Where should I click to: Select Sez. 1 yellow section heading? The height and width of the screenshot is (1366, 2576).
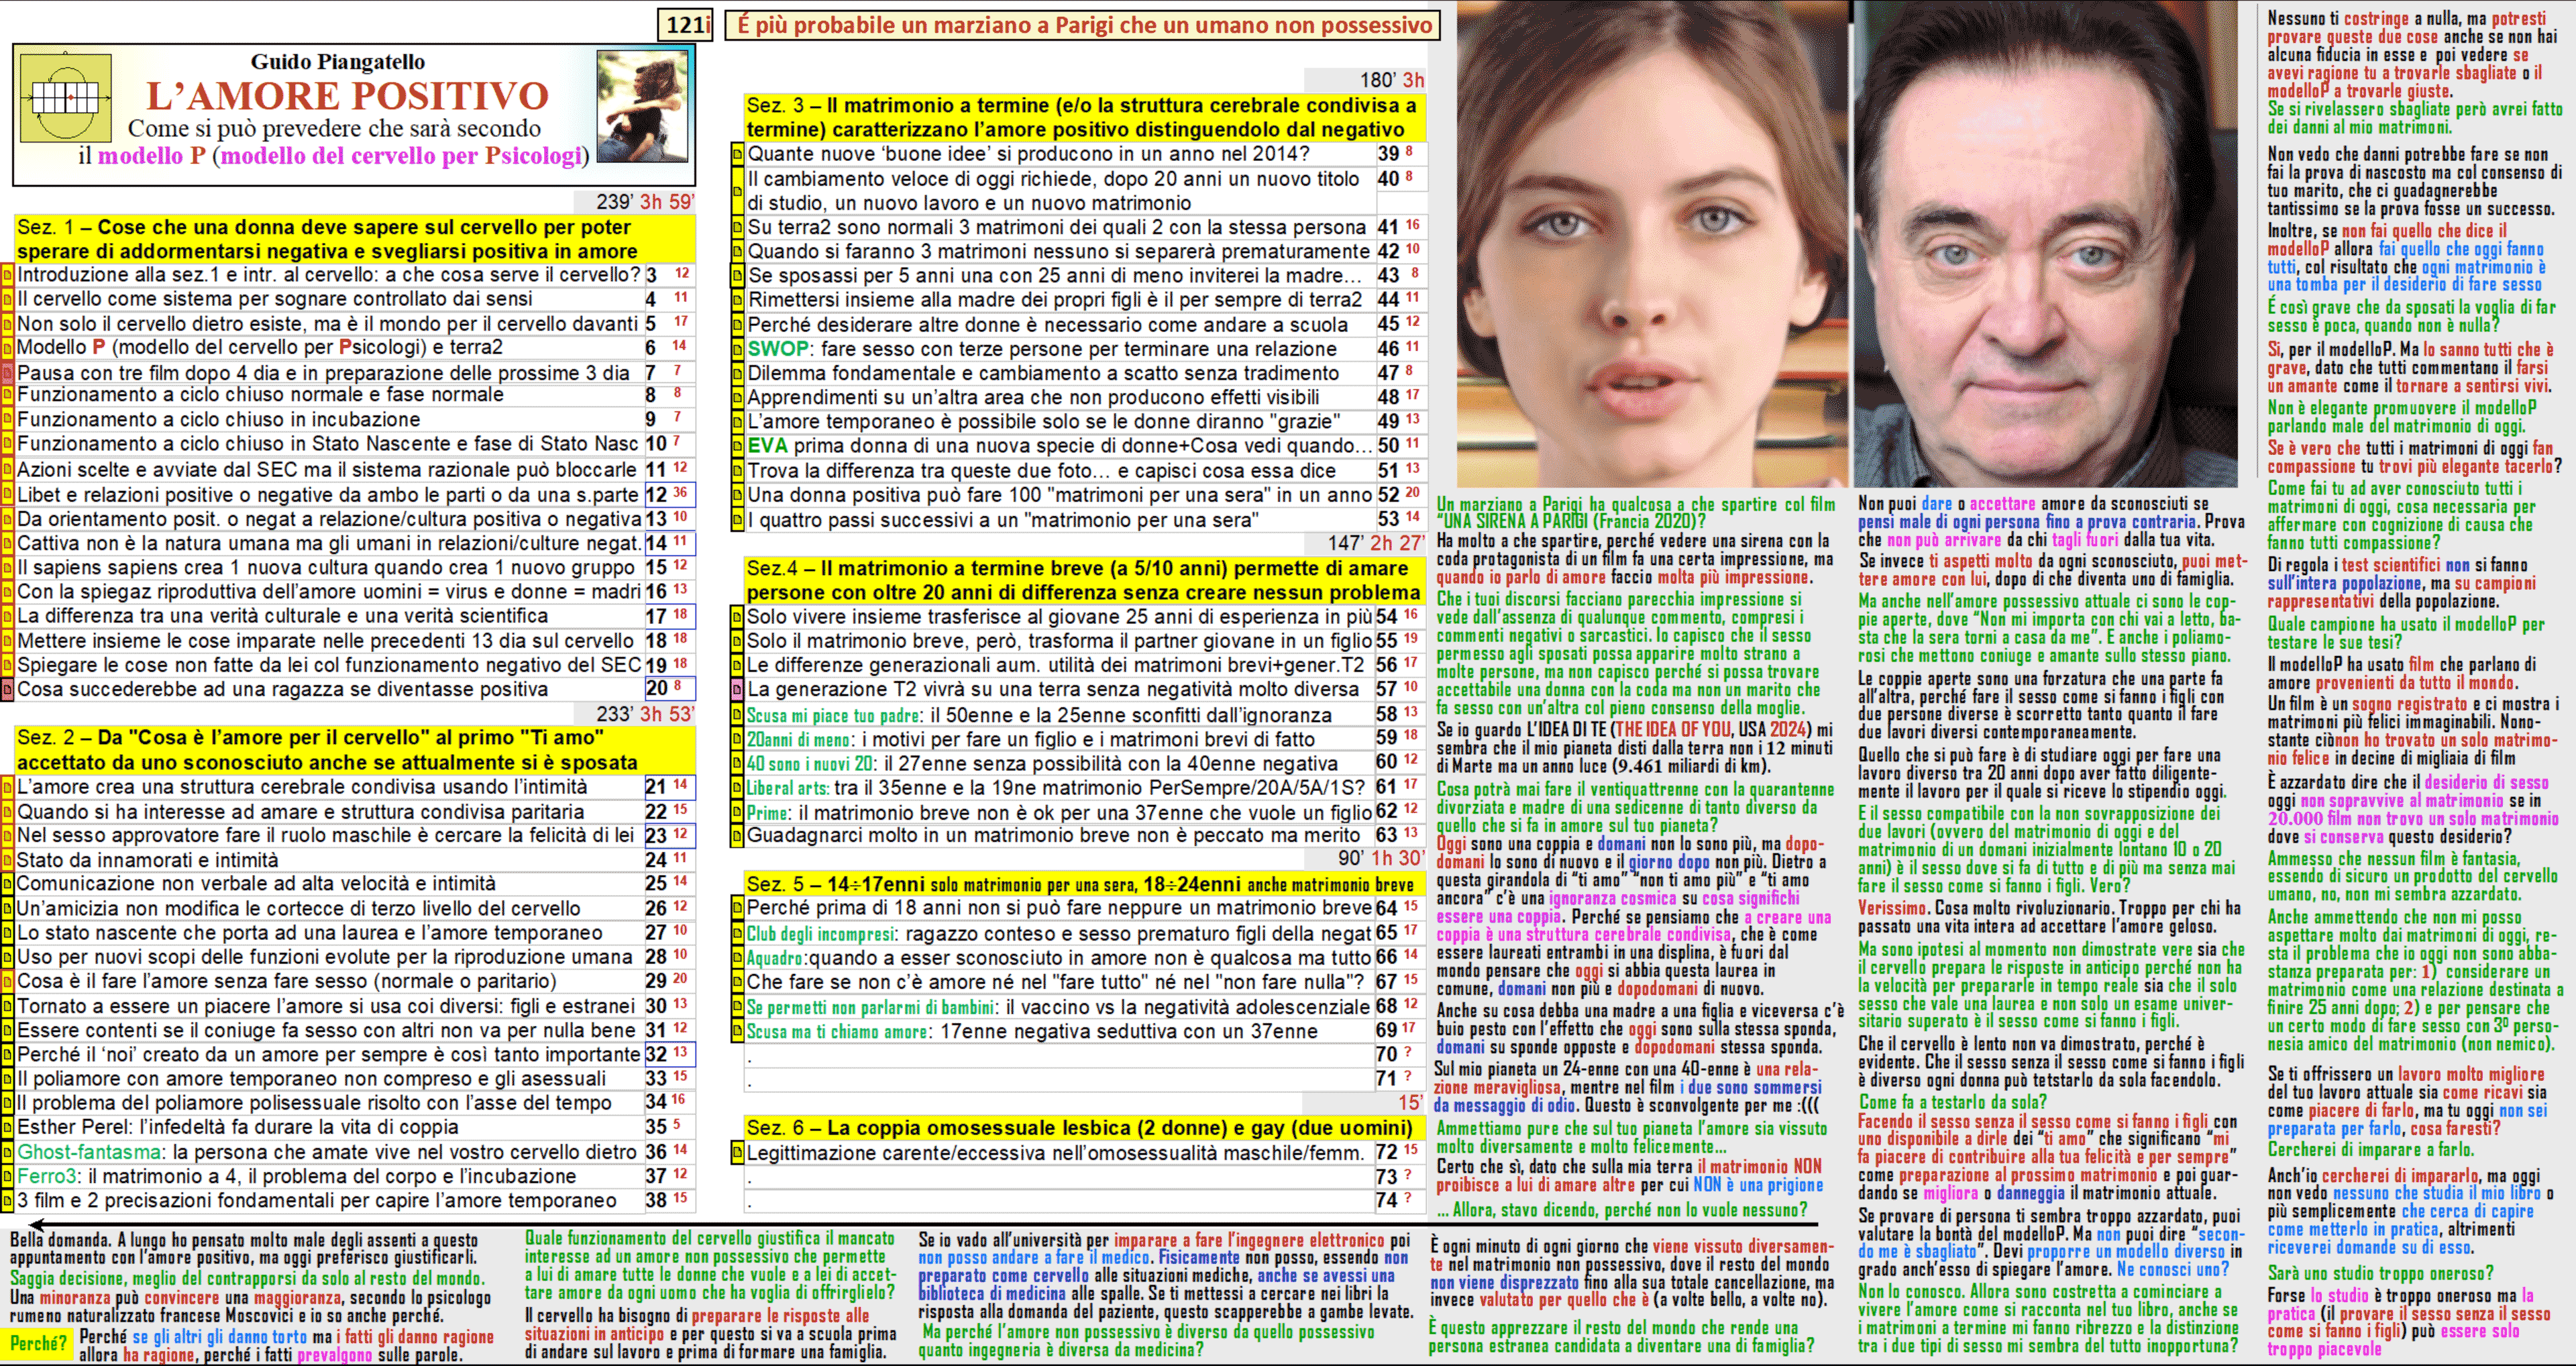point(354,239)
